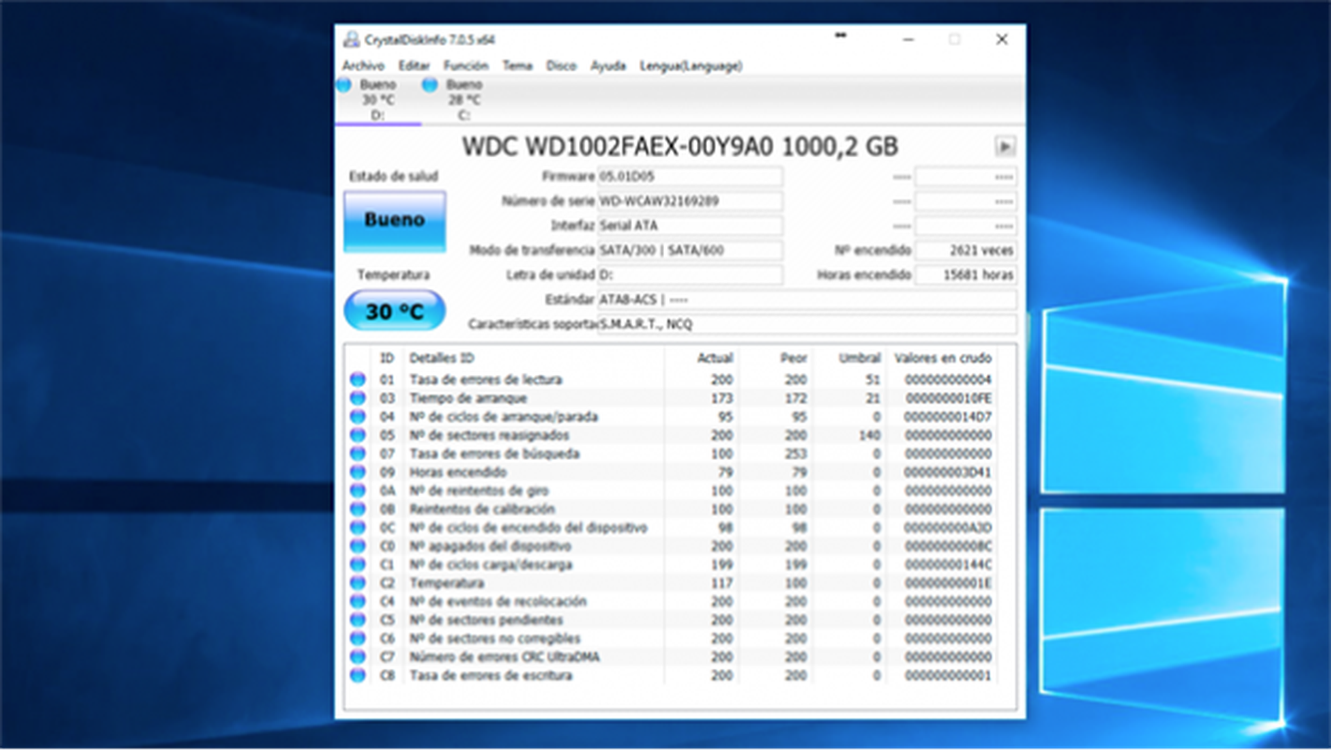Select the Horas encendido attribute row
Screen dimensions: 1331x751
(458, 472)
